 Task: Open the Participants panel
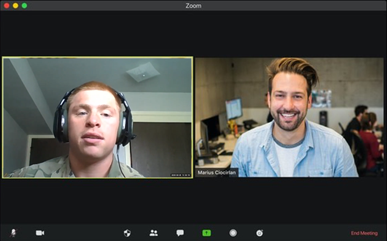[153, 233]
